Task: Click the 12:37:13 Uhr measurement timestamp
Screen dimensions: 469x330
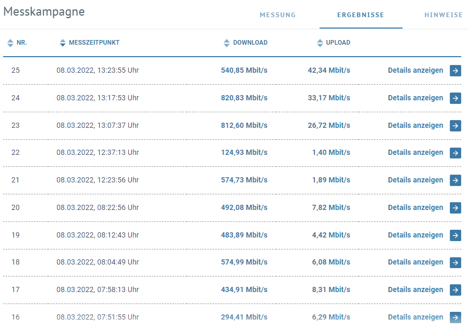Action: [98, 152]
